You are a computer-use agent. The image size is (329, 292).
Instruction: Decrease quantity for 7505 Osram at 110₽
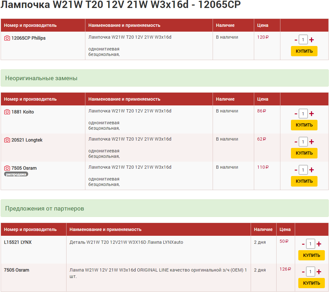tap(296, 170)
